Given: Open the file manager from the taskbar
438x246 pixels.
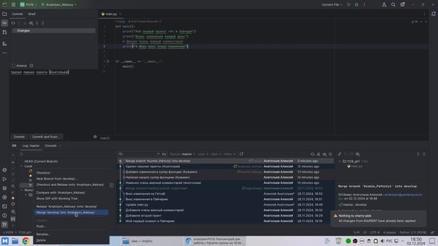Looking at the screenshot, I should 15,241.
